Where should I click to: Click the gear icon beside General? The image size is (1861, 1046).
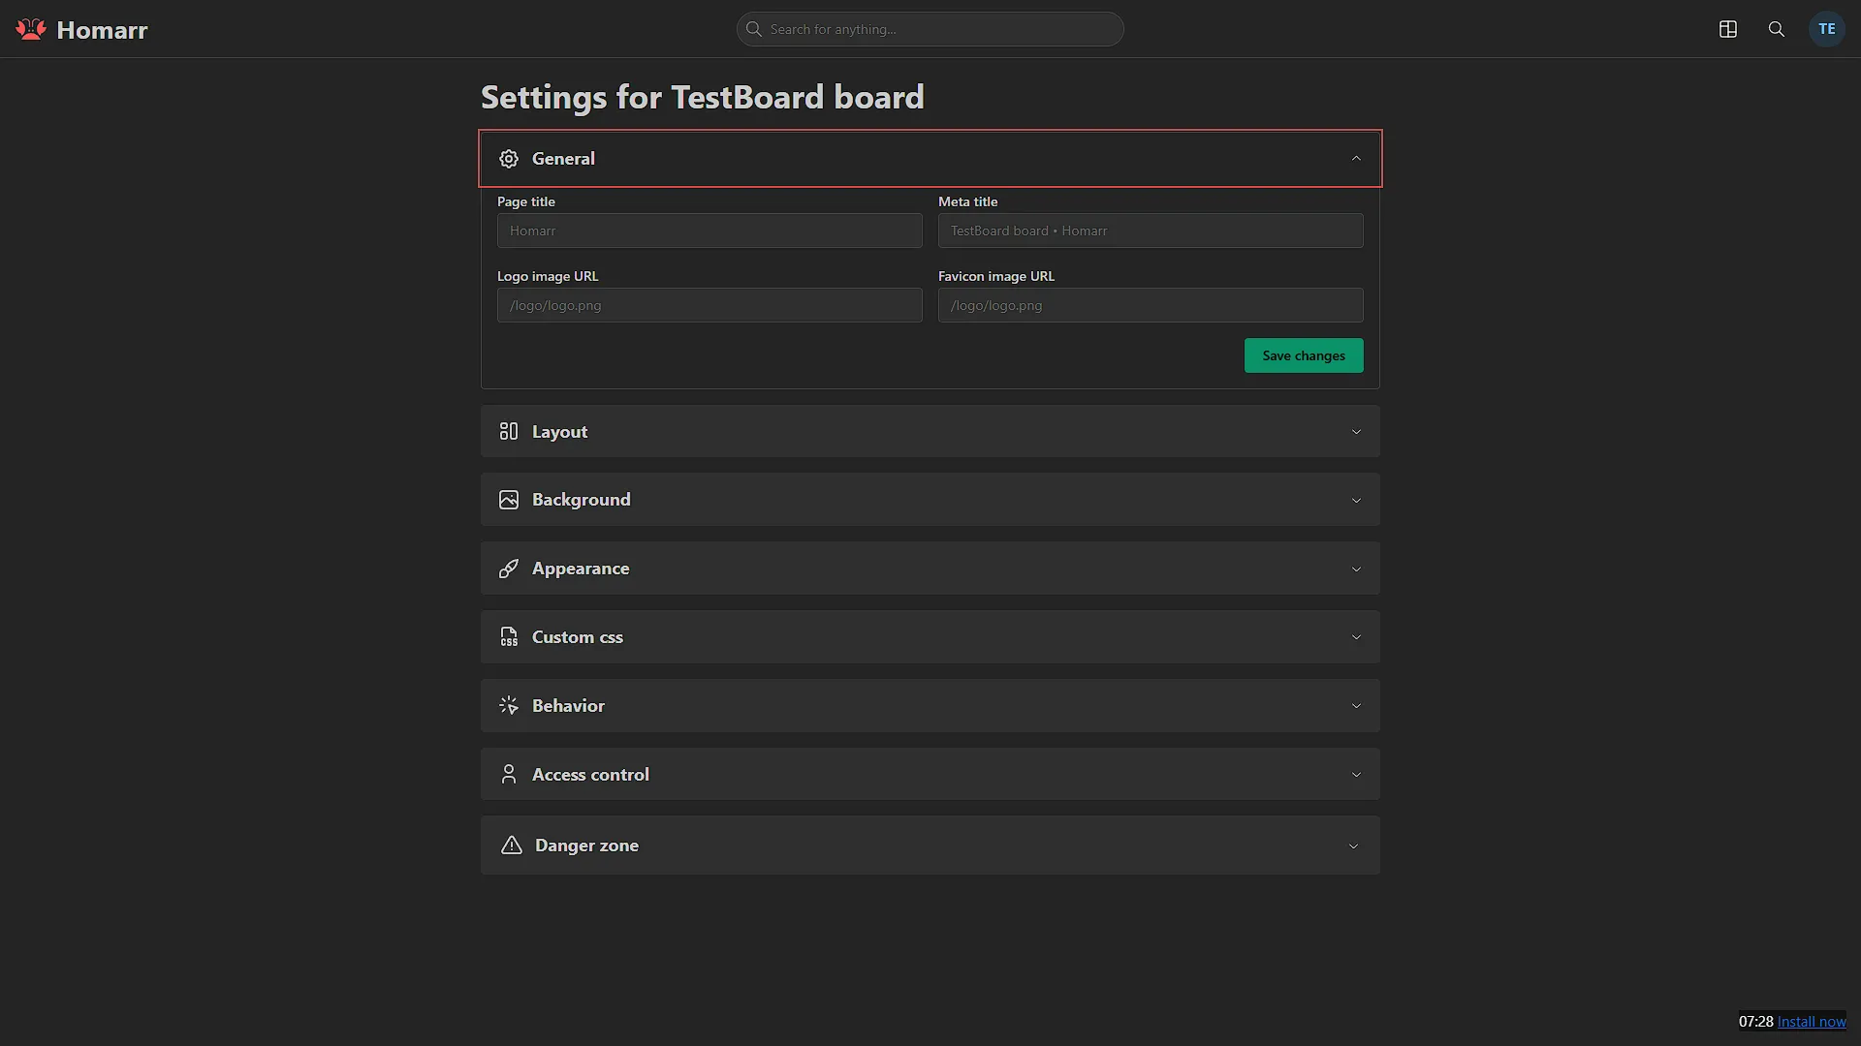click(509, 159)
